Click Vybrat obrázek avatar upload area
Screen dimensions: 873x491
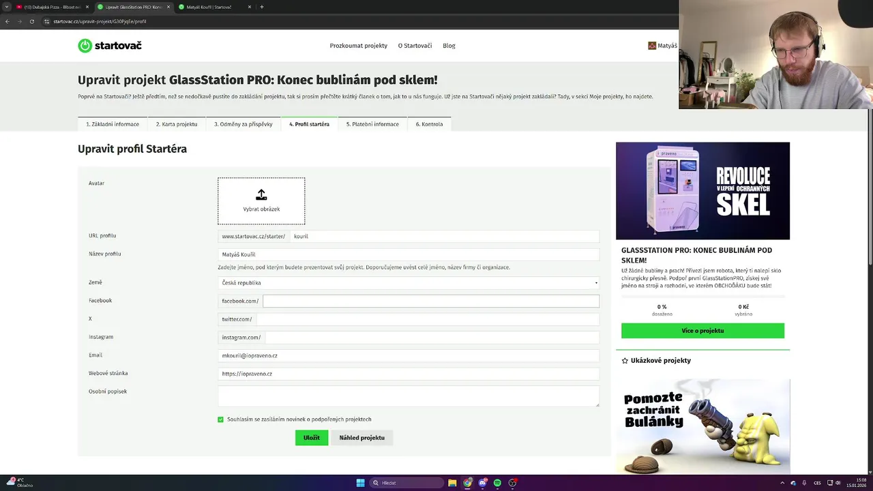(x=261, y=201)
